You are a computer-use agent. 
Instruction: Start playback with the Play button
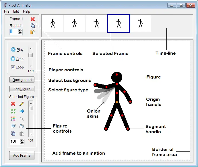[17, 50]
